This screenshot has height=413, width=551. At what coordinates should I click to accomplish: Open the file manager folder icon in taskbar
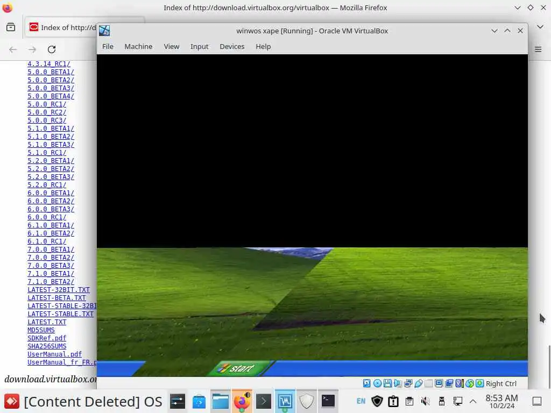(221, 401)
